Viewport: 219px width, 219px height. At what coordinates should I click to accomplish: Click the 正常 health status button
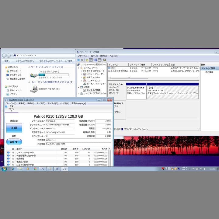[x=14, y=128]
